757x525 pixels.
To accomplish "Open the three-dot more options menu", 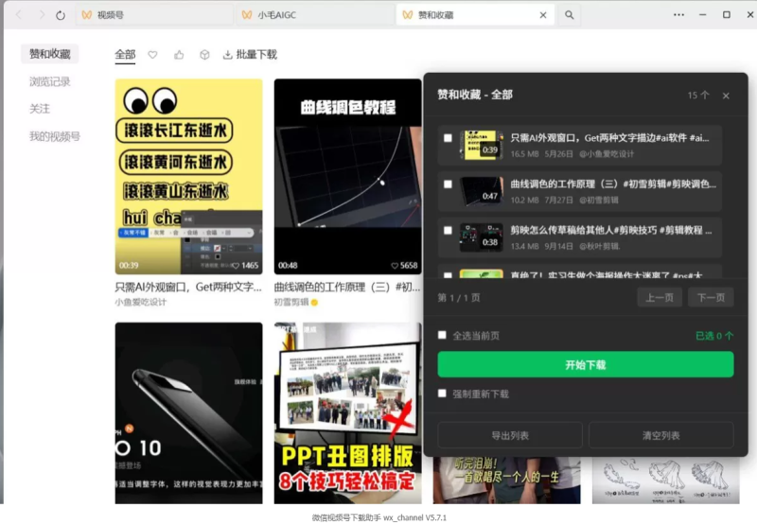I will coord(678,15).
